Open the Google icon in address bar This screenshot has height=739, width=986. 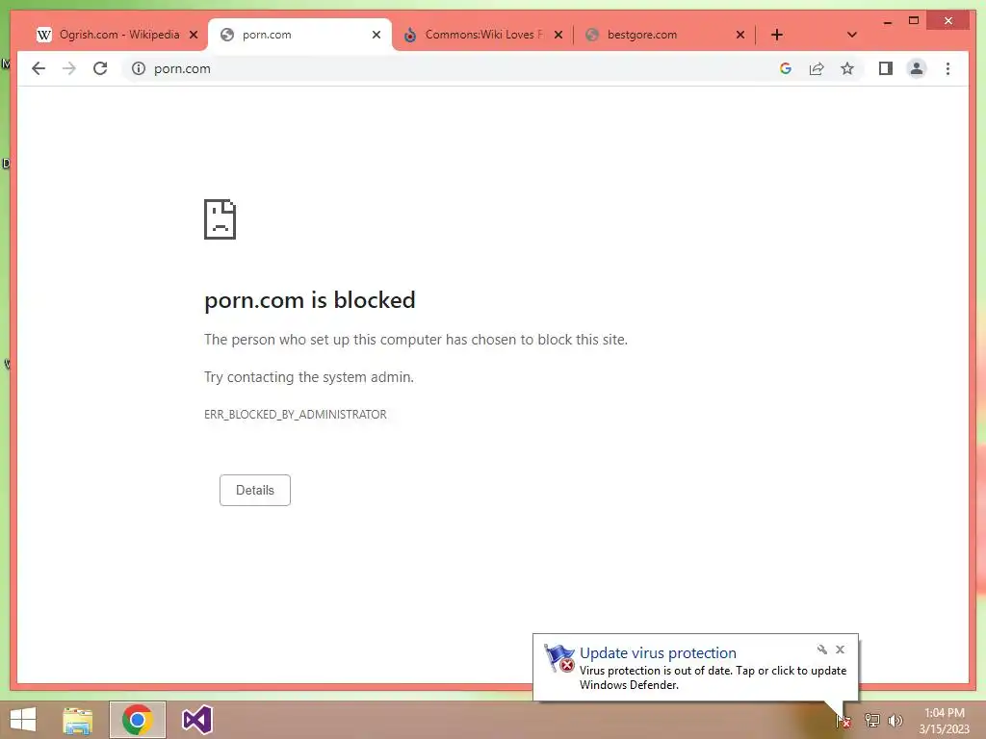pos(786,68)
